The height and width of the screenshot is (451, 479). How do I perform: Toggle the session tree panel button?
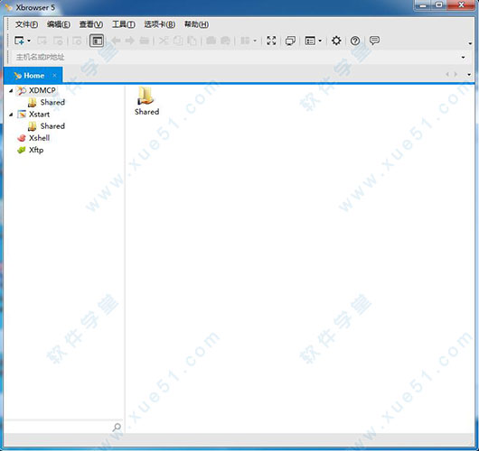97,41
